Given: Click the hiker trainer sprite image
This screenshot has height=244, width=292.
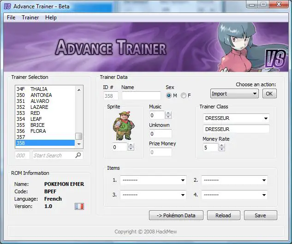Looking at the screenshot, I should coord(124,125).
